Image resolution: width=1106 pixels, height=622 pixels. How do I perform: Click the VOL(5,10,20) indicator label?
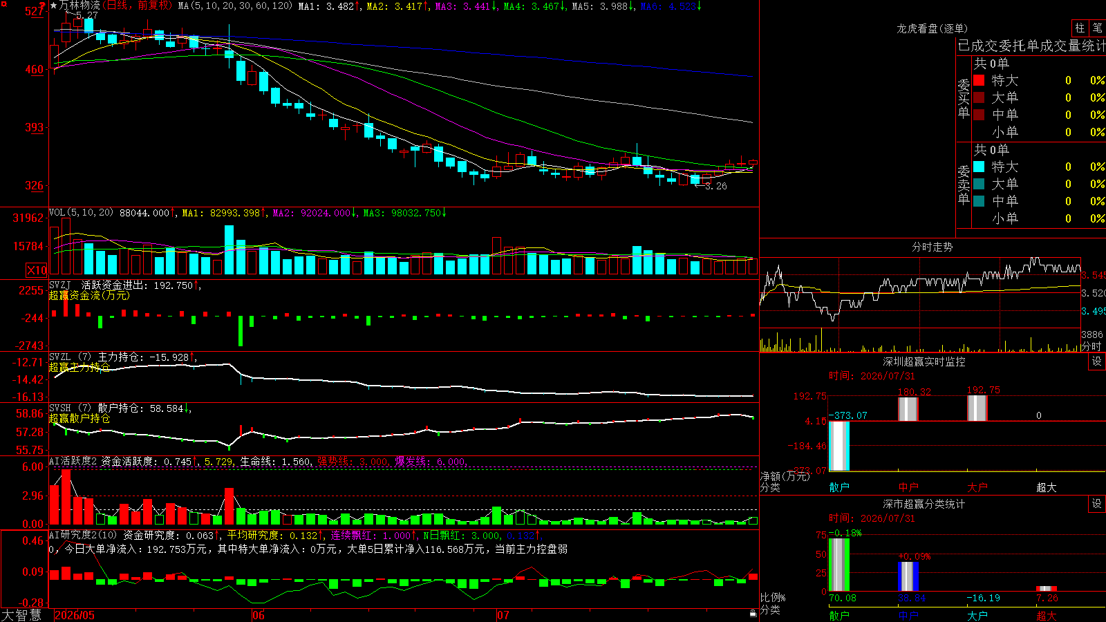point(82,213)
